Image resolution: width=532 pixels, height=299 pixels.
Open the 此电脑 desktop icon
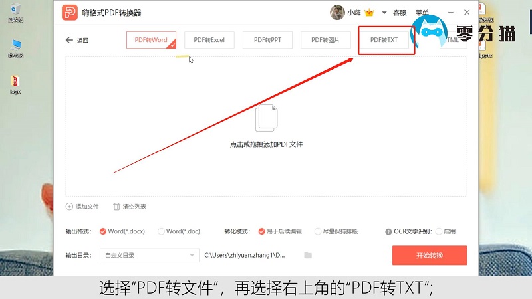15,49
